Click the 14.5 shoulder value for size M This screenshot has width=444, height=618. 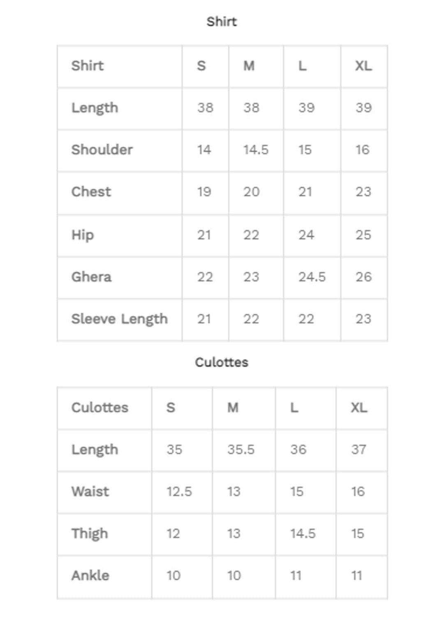256,150
